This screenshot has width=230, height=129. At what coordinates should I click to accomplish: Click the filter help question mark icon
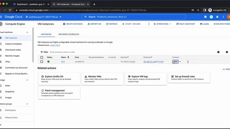218,52
